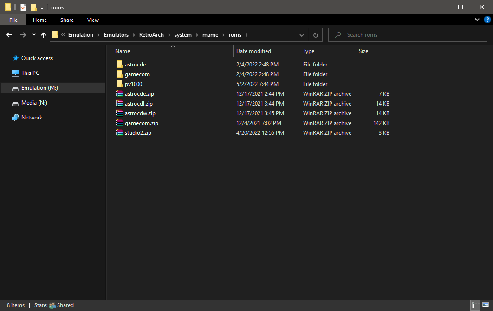Click the Media (N:) drive icon

pyautogui.click(x=15, y=104)
